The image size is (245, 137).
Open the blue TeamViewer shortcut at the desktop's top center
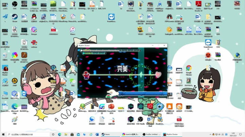pos(111,17)
